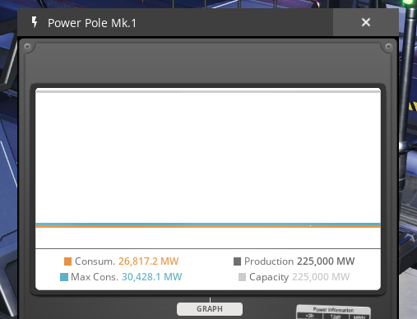Click the Max Cons. label text
The width and height of the screenshot is (417, 319).
(95, 277)
